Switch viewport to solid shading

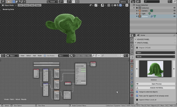pos(115,5)
